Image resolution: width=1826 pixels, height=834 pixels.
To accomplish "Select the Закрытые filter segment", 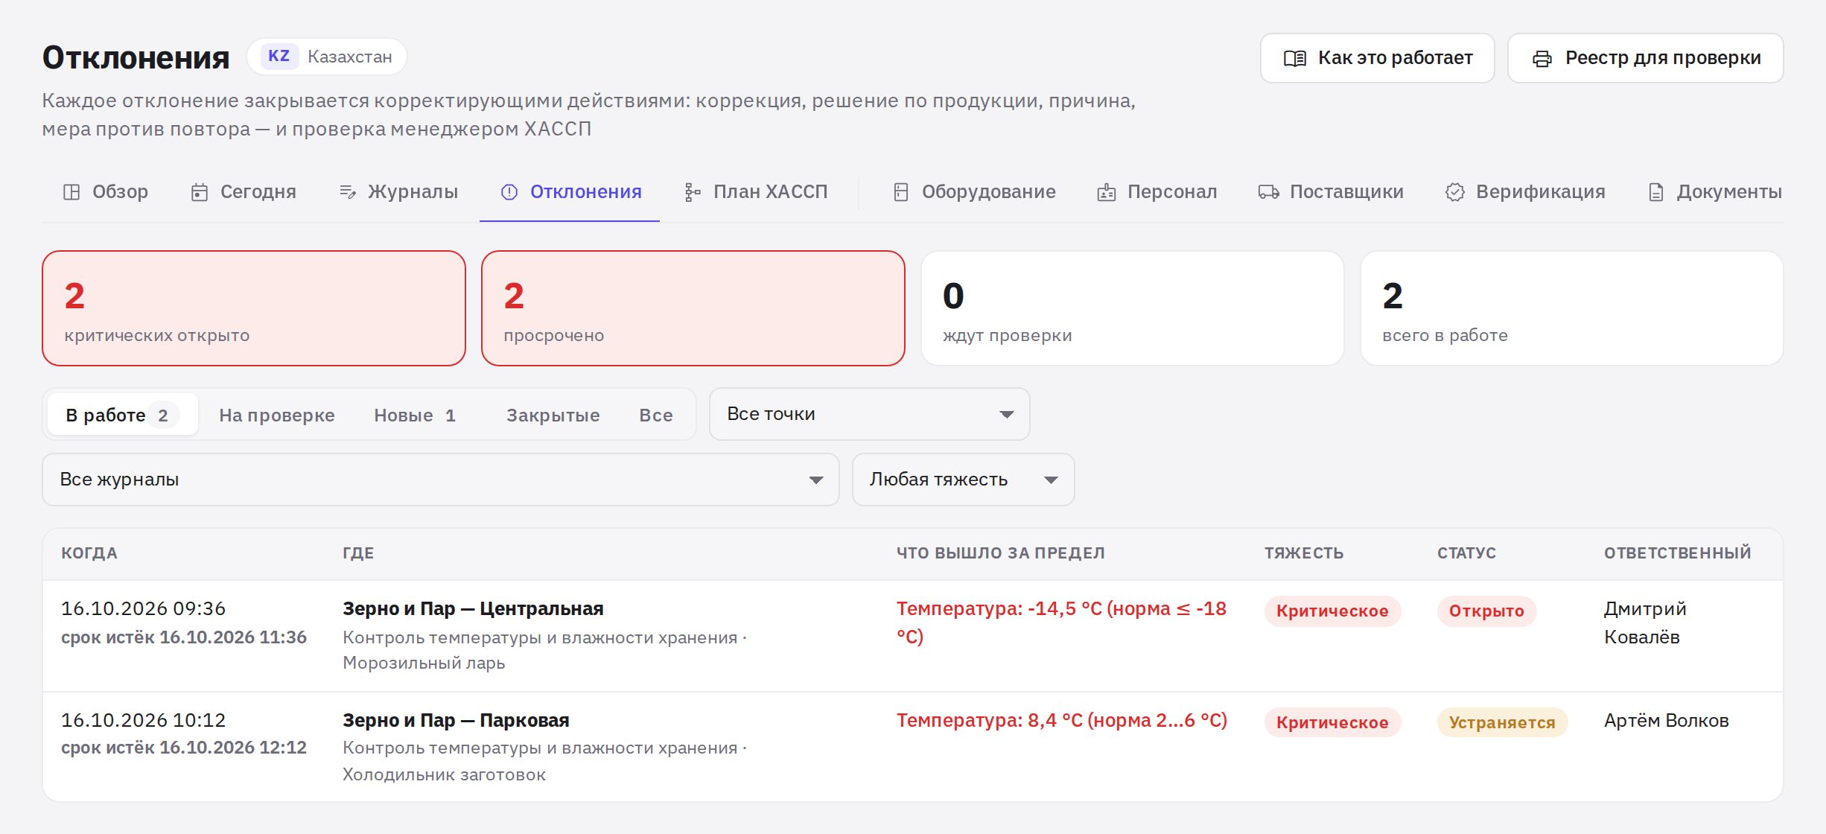I will click(553, 415).
